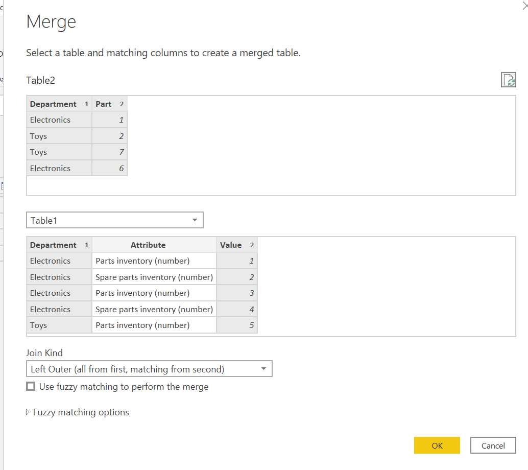Click Table1 cell with Value 4

coord(237,309)
